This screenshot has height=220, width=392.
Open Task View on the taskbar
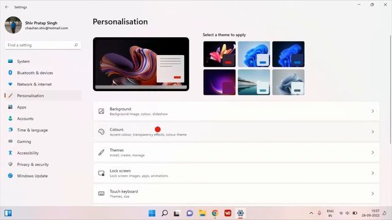[177, 213]
